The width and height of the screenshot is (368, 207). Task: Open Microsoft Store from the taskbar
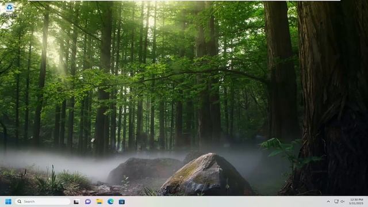[x=121, y=202]
